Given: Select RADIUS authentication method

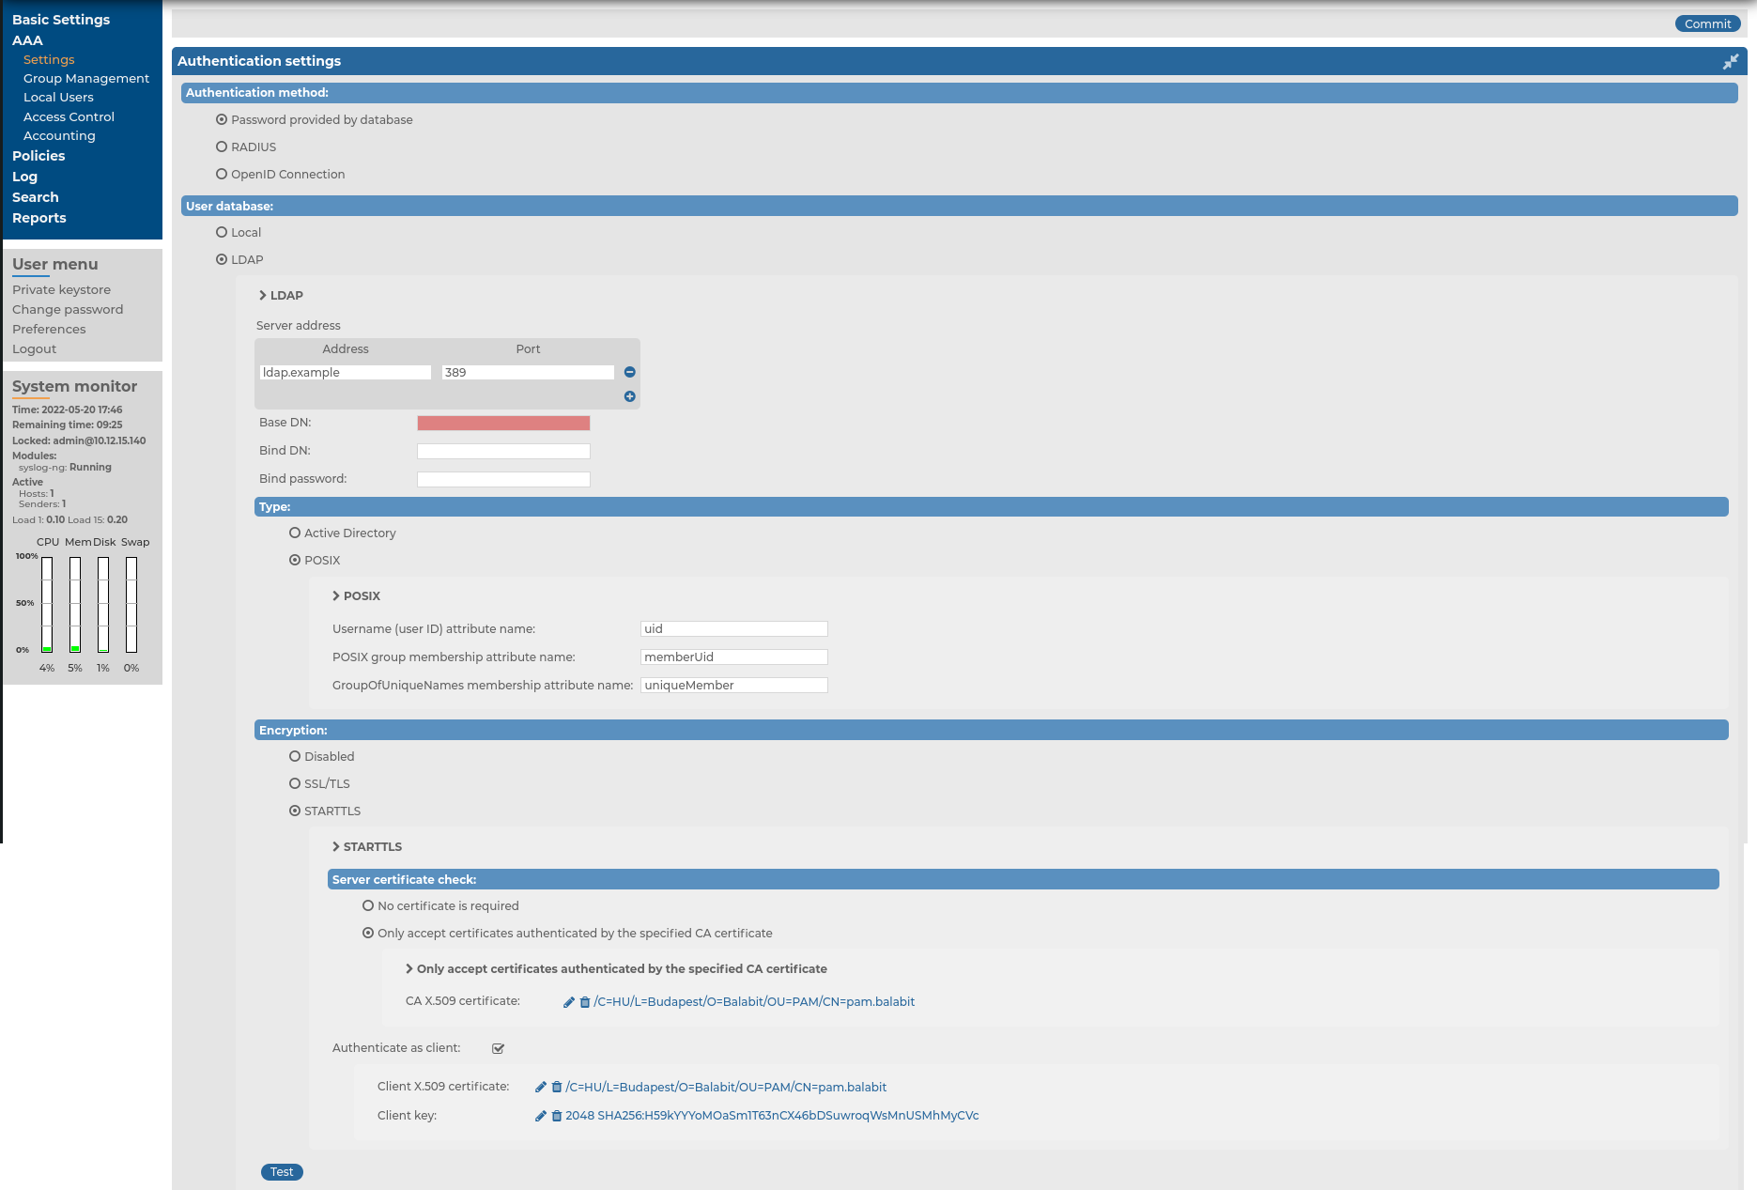Looking at the screenshot, I should tap(222, 147).
